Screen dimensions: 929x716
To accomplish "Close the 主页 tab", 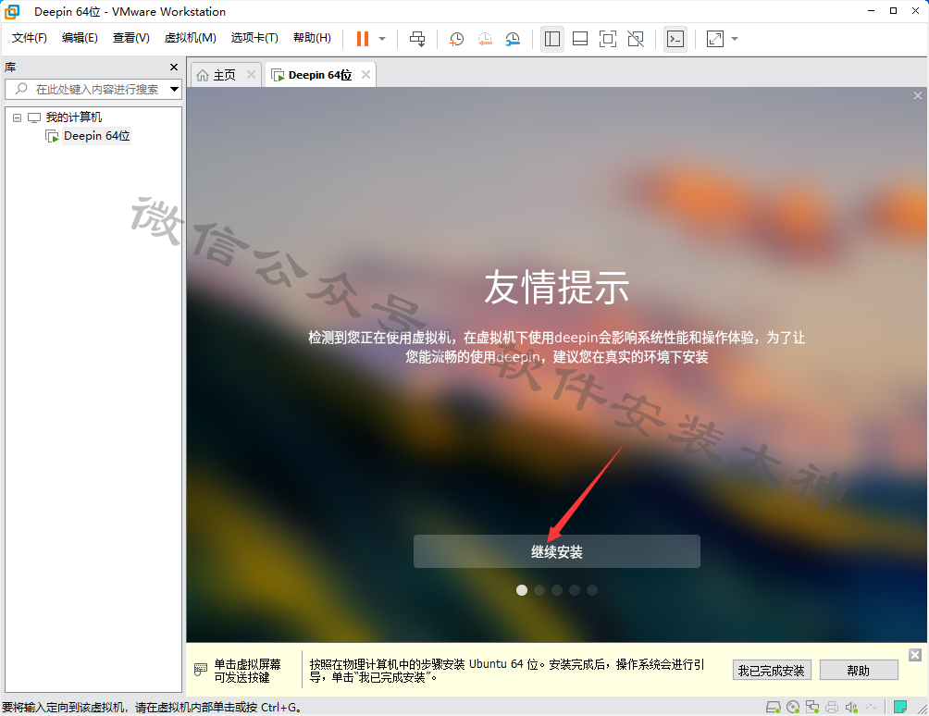I will [251, 75].
